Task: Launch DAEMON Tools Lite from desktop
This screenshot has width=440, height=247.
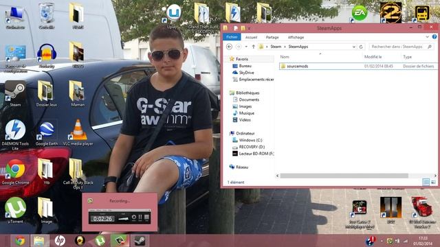Action: tap(15, 134)
